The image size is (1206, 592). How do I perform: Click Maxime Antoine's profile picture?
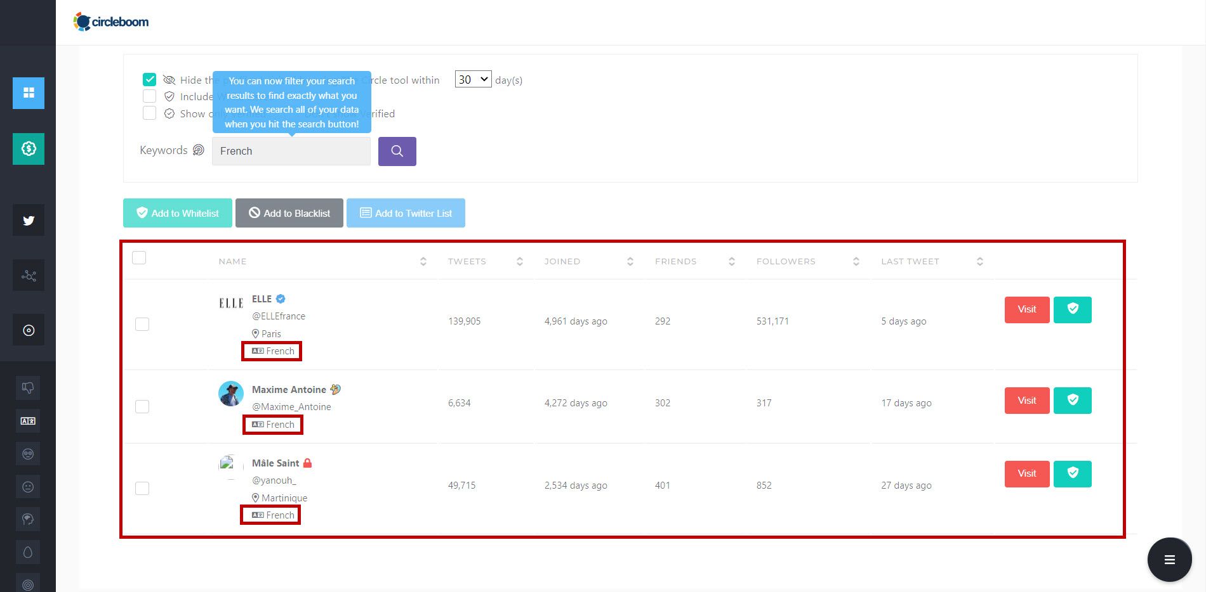click(231, 394)
